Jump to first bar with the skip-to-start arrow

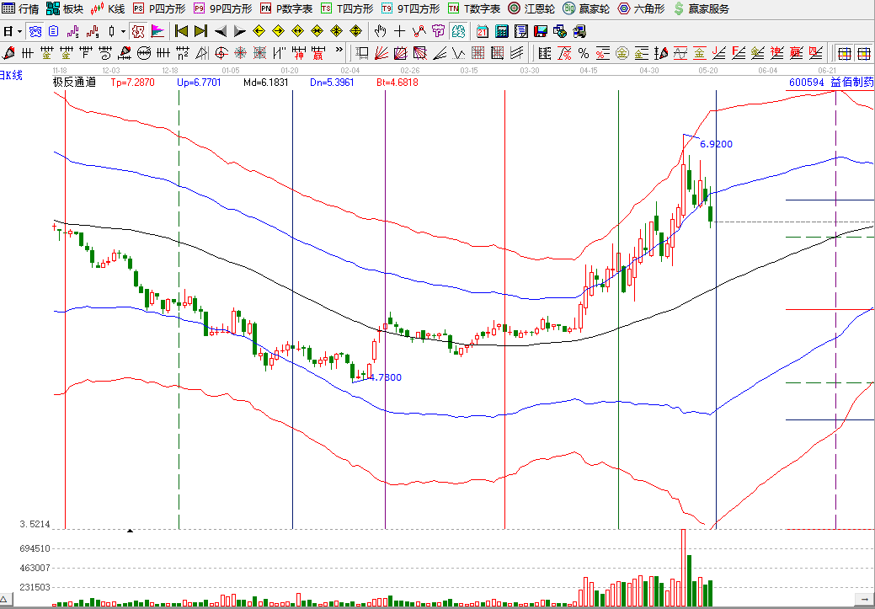click(x=181, y=31)
